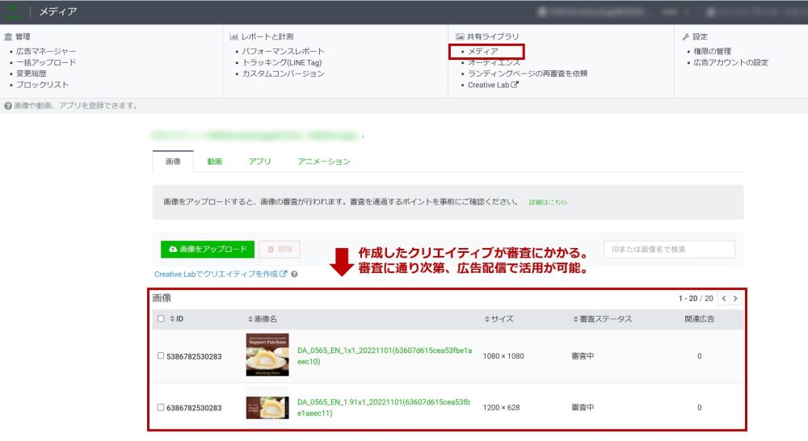Sort the list by ID column

point(177,319)
